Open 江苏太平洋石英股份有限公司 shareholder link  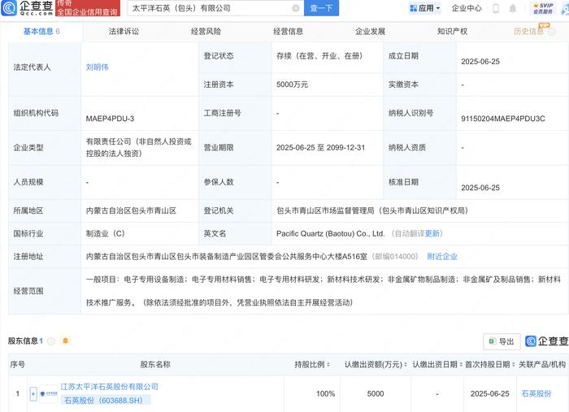pos(109,387)
